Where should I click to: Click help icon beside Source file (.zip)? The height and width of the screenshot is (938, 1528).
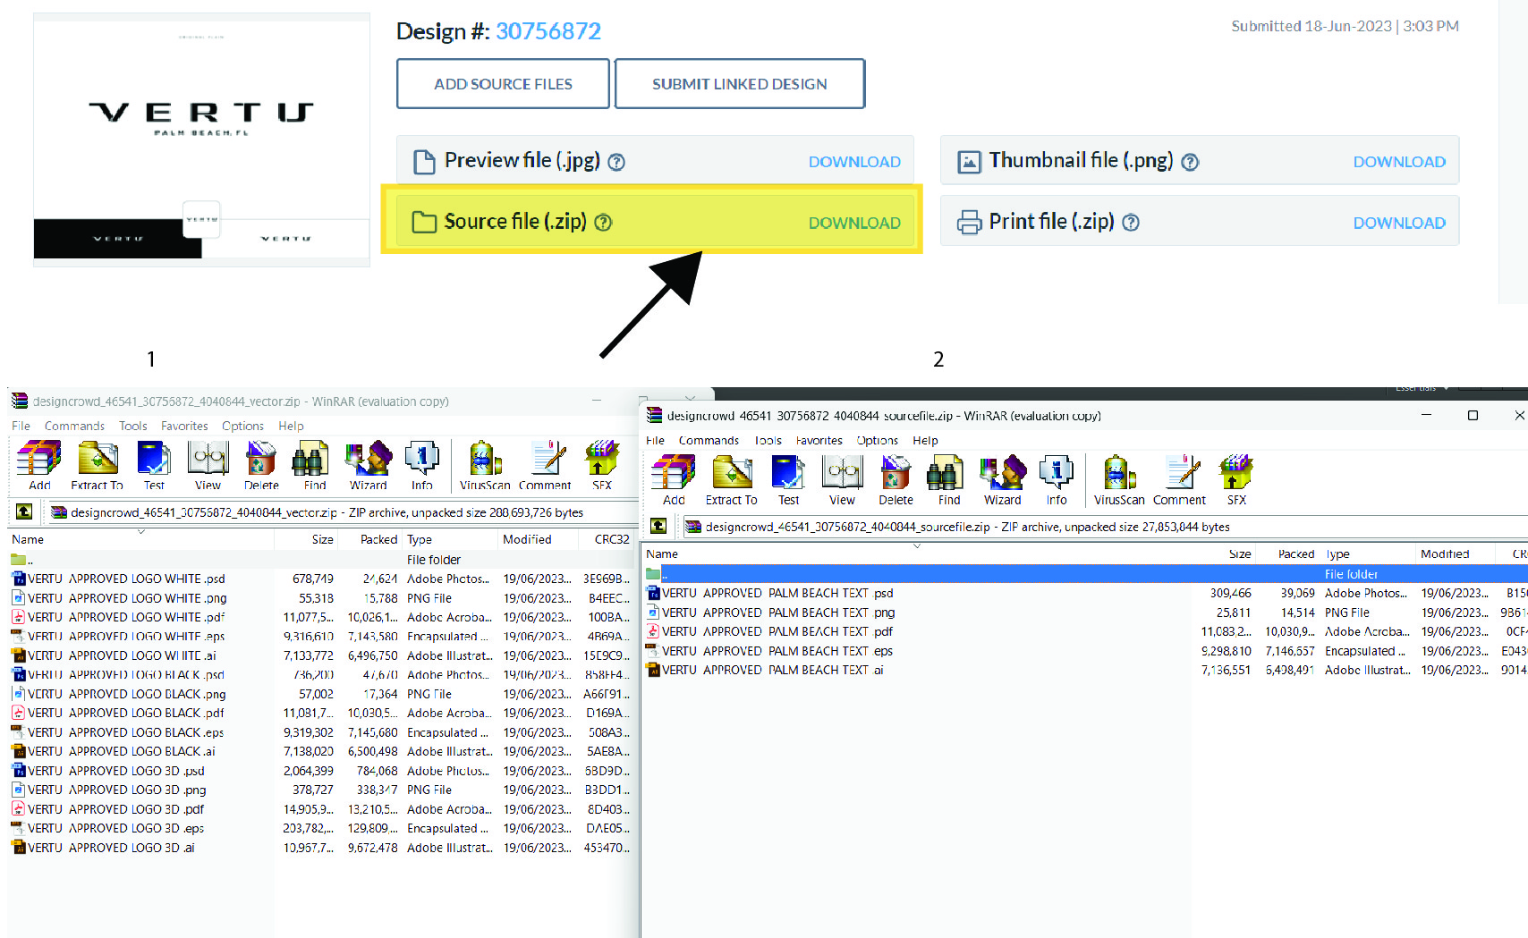(x=603, y=223)
